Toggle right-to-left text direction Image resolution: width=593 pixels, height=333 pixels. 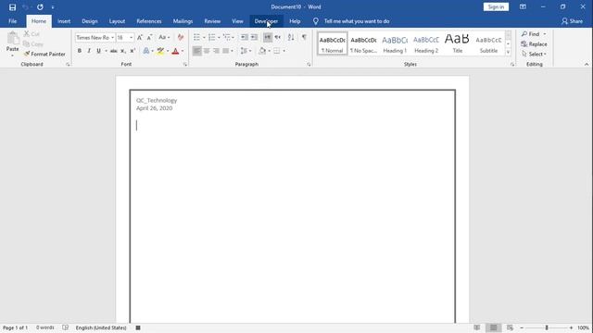point(278,37)
